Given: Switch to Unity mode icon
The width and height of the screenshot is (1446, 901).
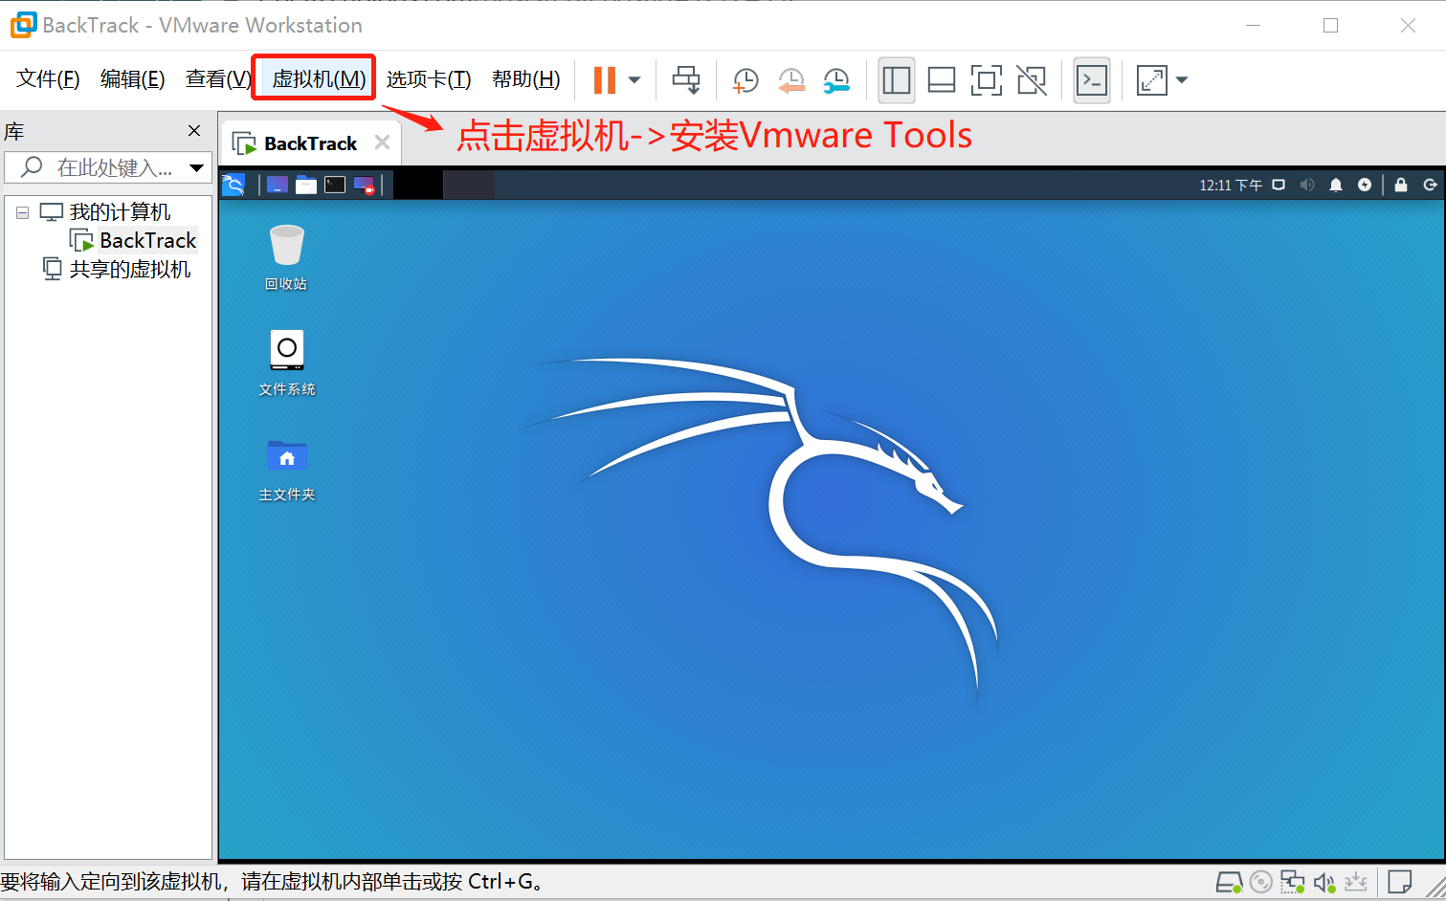Looking at the screenshot, I should (1032, 80).
